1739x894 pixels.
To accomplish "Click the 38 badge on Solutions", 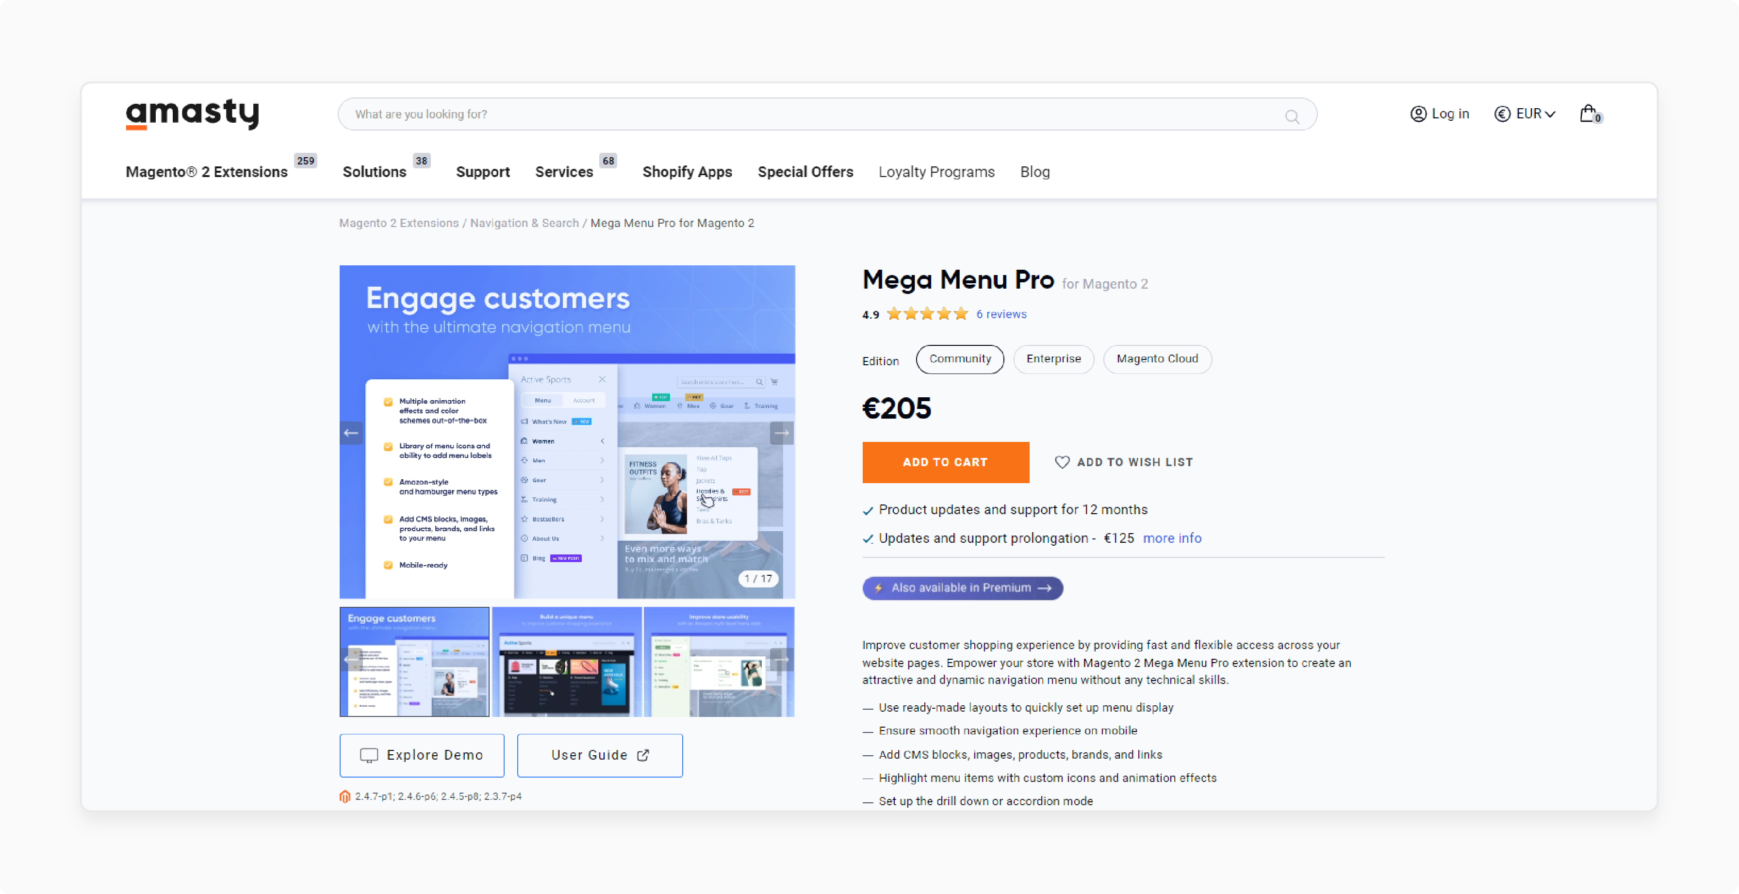I will click(x=421, y=161).
